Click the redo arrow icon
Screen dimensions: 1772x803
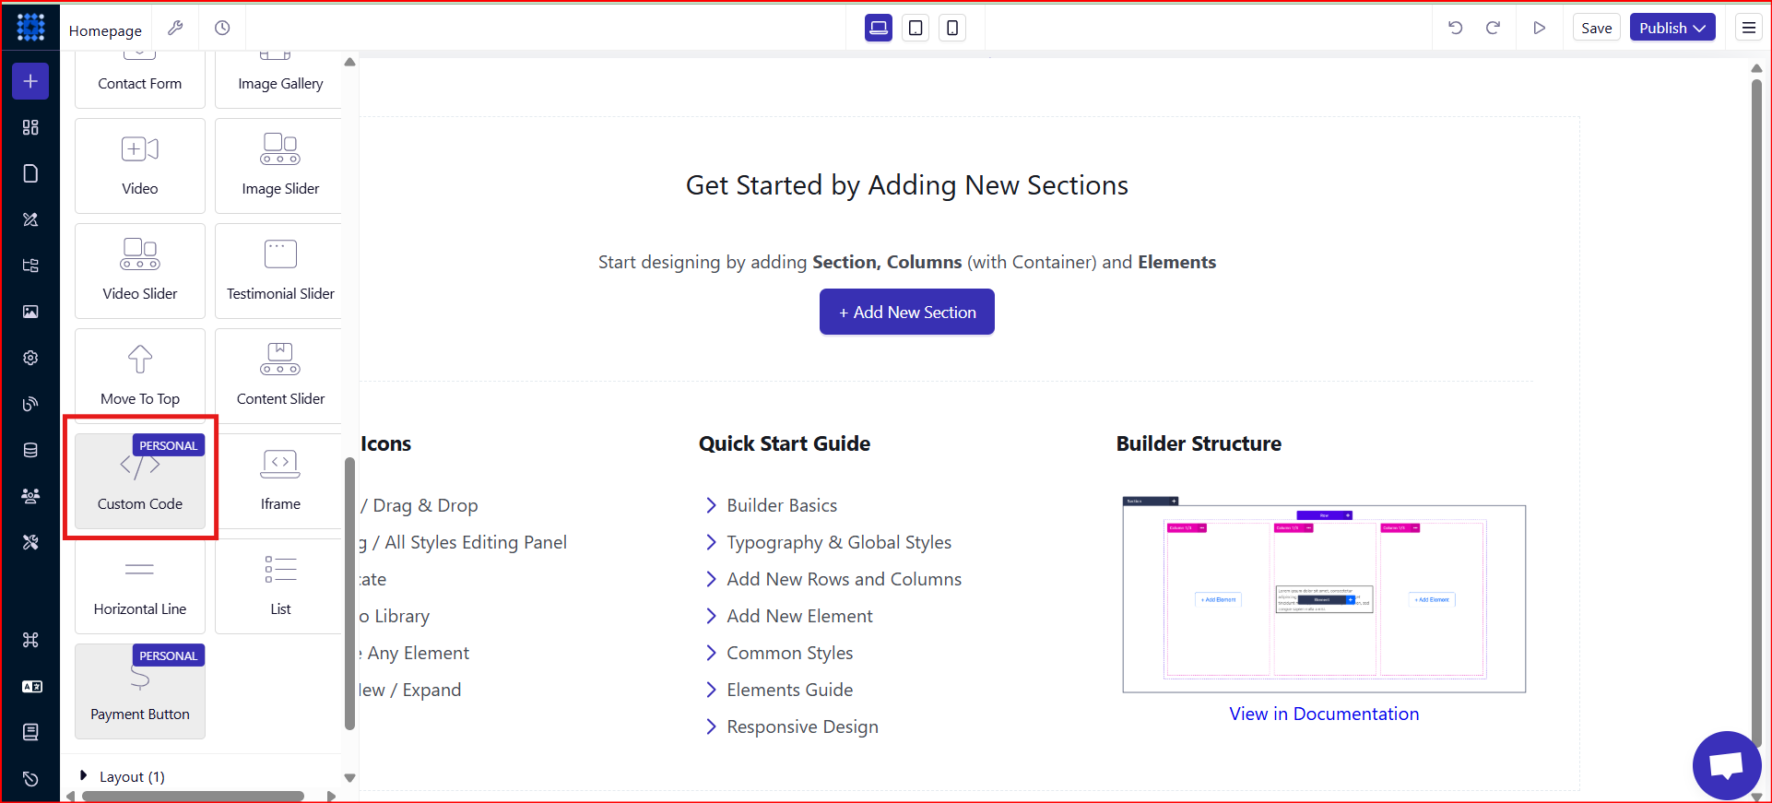pos(1493,28)
